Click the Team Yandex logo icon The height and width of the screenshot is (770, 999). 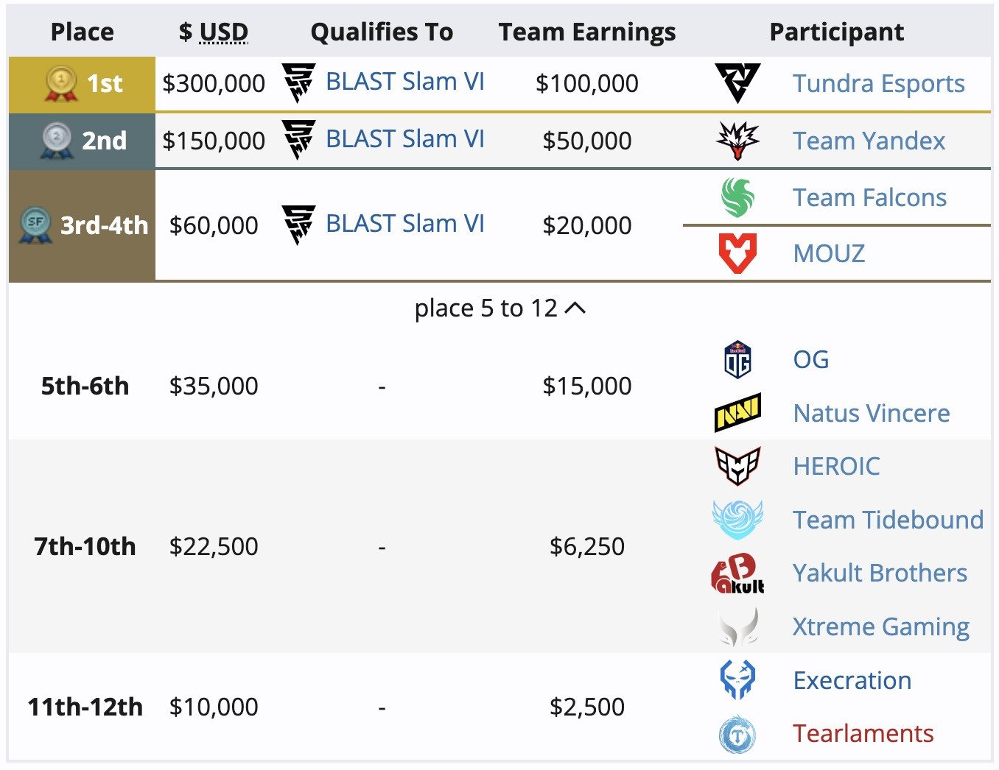point(737,141)
